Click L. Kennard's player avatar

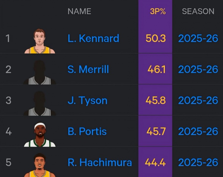pyautogui.click(x=40, y=41)
